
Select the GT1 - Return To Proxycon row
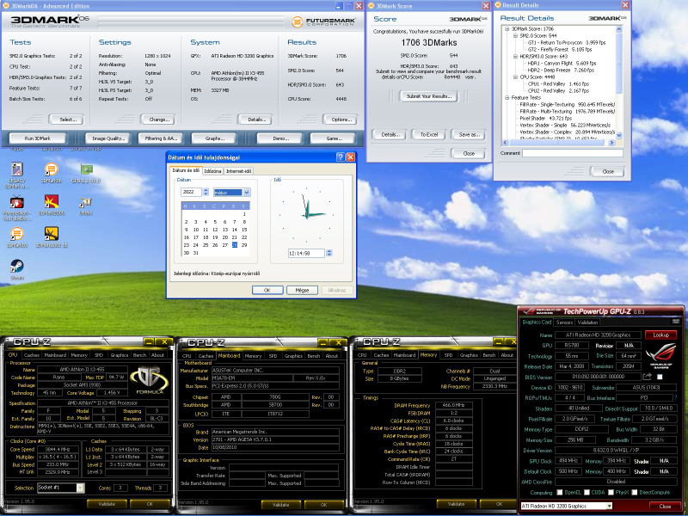(567, 43)
